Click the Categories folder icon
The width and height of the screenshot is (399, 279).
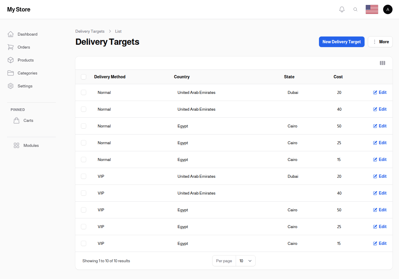click(11, 73)
